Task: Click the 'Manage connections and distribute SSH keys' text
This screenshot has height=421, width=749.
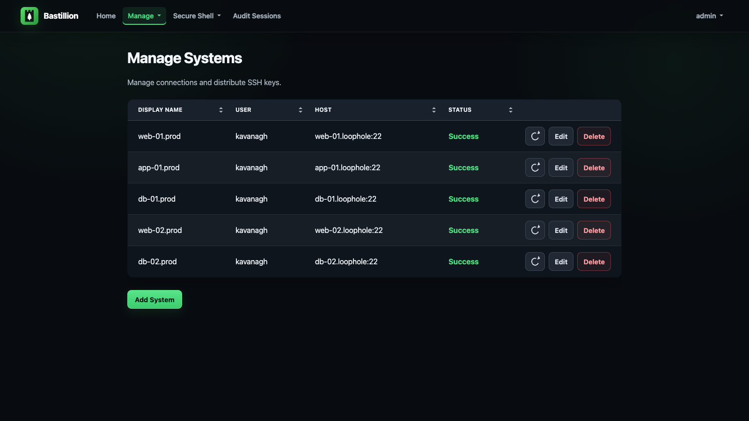Action: [x=204, y=82]
